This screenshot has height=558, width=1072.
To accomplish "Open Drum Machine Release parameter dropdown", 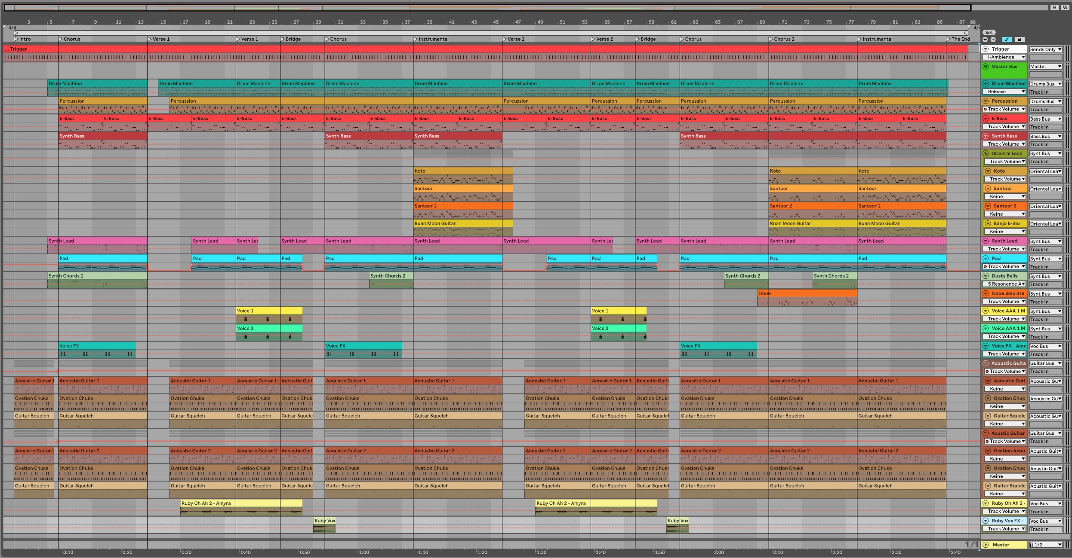I will pos(1004,91).
